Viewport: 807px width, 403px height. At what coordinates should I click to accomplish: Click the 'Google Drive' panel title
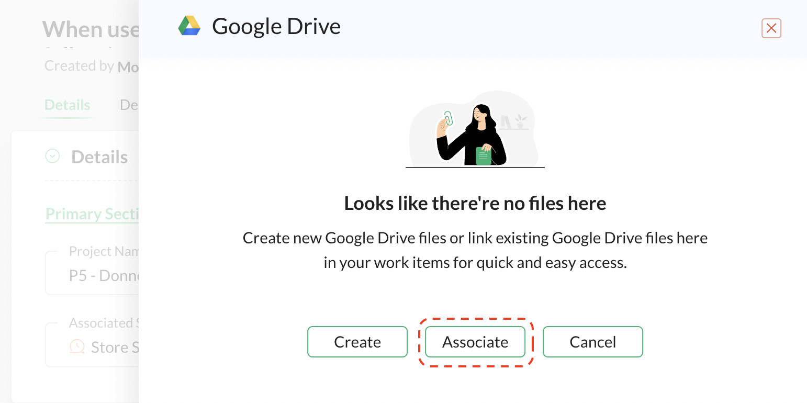click(276, 26)
